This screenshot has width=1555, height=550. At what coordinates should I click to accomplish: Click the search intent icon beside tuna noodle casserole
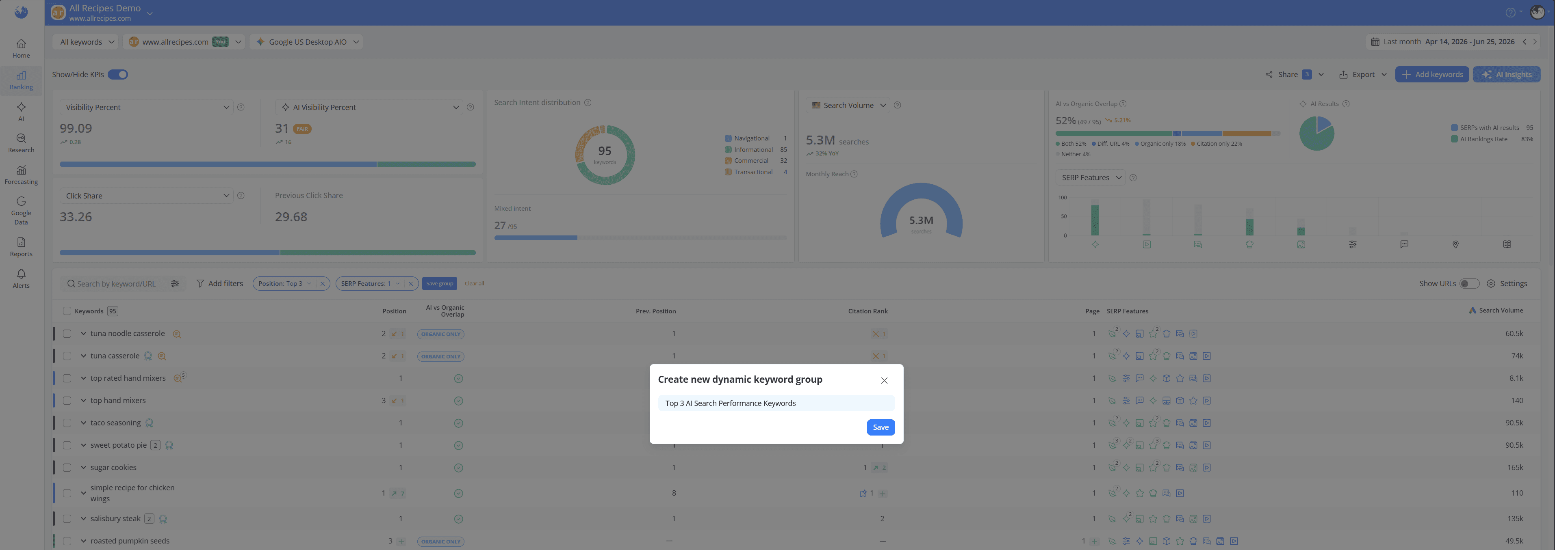(x=177, y=334)
